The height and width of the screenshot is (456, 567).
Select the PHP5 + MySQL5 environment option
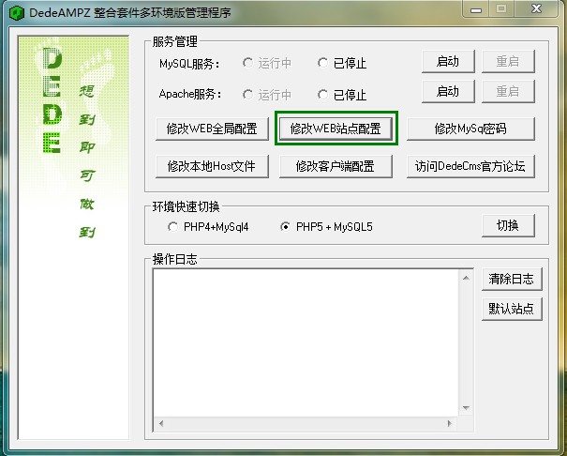pos(286,227)
